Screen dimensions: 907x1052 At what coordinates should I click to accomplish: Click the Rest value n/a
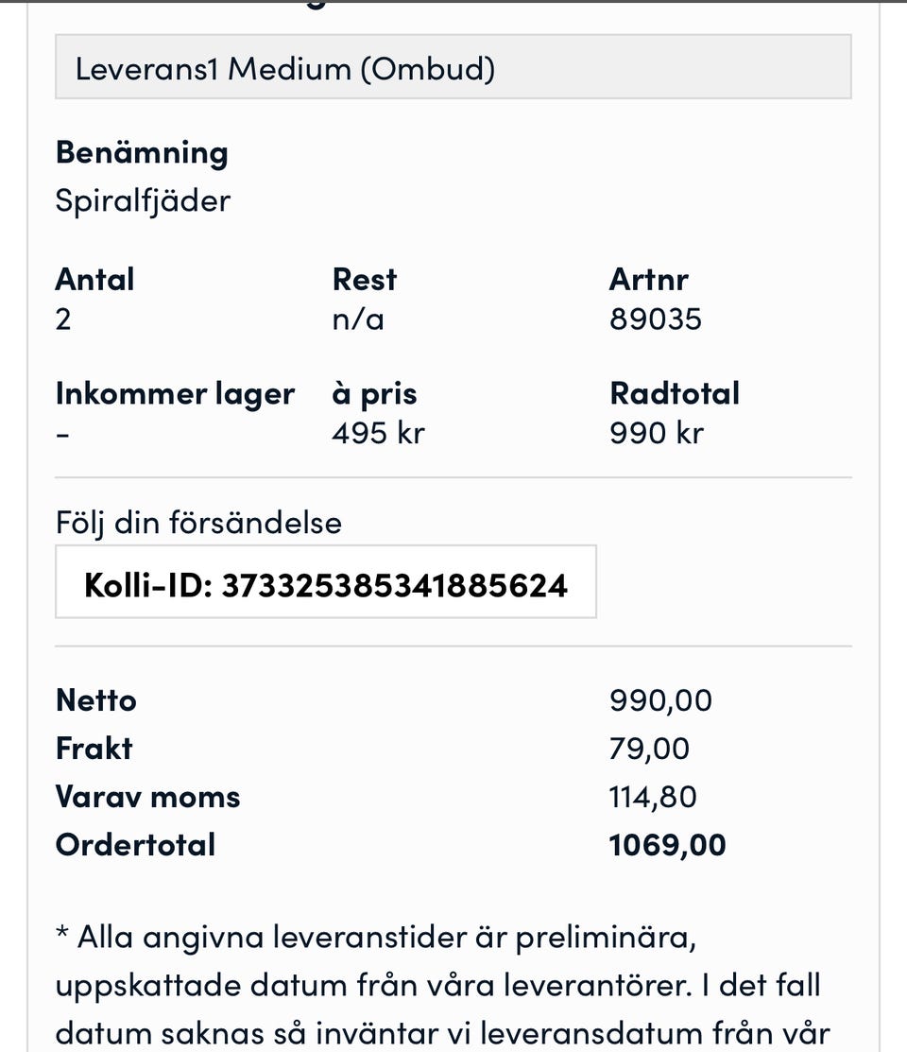[358, 319]
